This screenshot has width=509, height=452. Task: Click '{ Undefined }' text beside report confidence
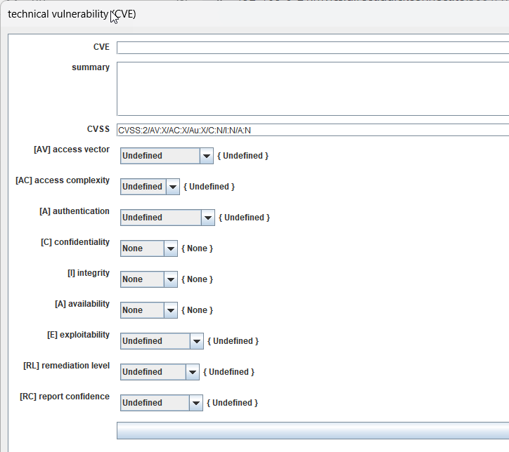coord(232,403)
